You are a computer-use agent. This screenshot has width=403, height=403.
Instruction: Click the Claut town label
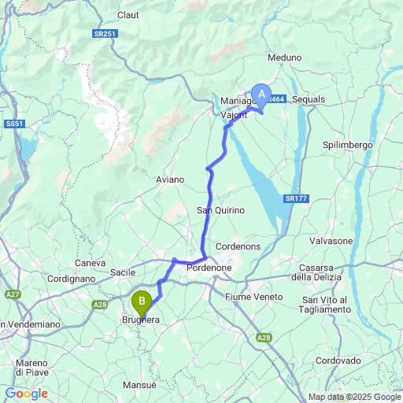128,15
